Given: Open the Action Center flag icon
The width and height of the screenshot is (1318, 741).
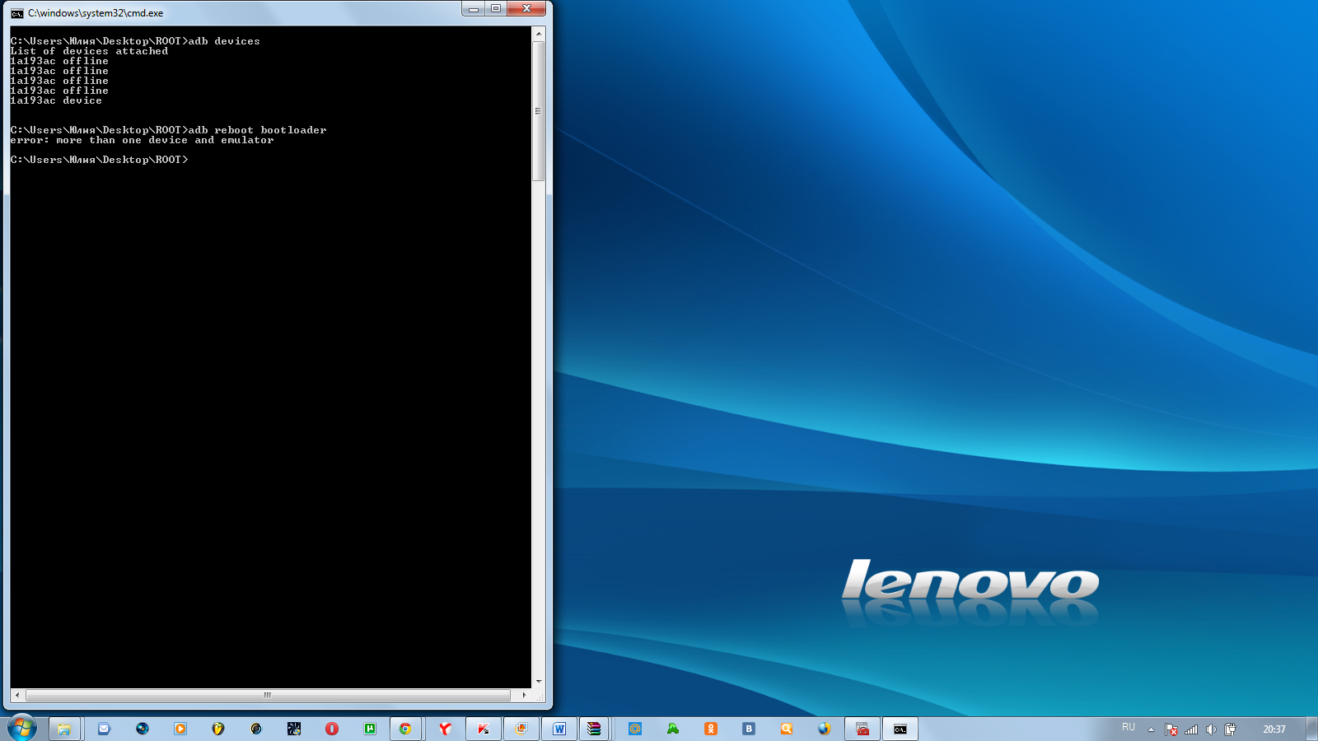Looking at the screenshot, I should coord(1171,729).
